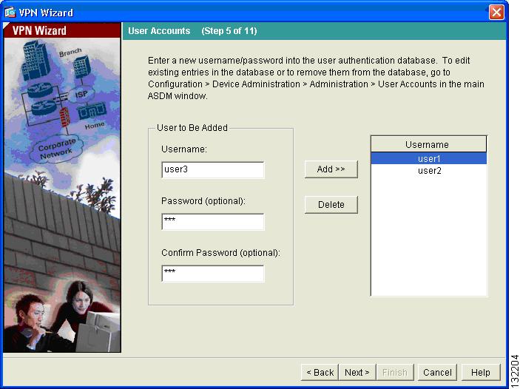Click the disabled Finish button
Image resolution: width=520 pixels, height=389 pixels.
coord(395,373)
